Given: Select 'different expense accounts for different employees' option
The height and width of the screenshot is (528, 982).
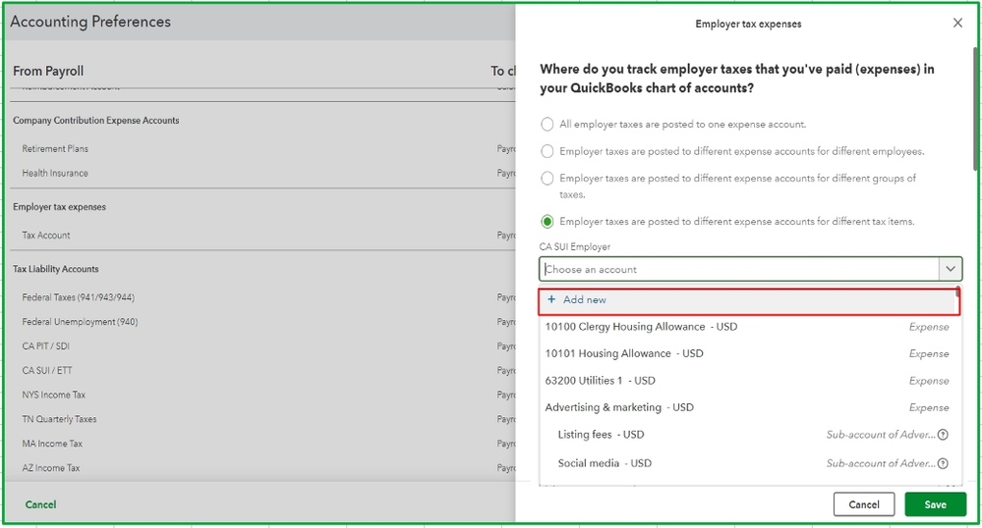Looking at the screenshot, I should 548,151.
